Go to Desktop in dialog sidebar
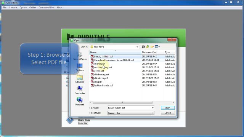The height and width of the screenshot is (137, 244). click(80, 67)
